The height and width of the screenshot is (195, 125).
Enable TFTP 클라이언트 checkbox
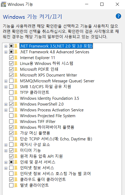(x=11, y=92)
